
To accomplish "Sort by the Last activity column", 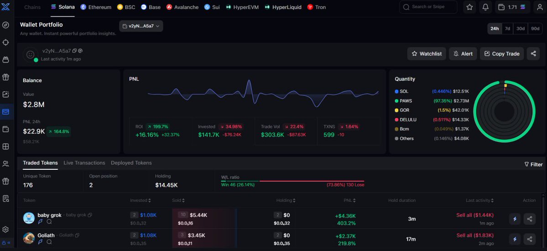I will [x=480, y=200].
